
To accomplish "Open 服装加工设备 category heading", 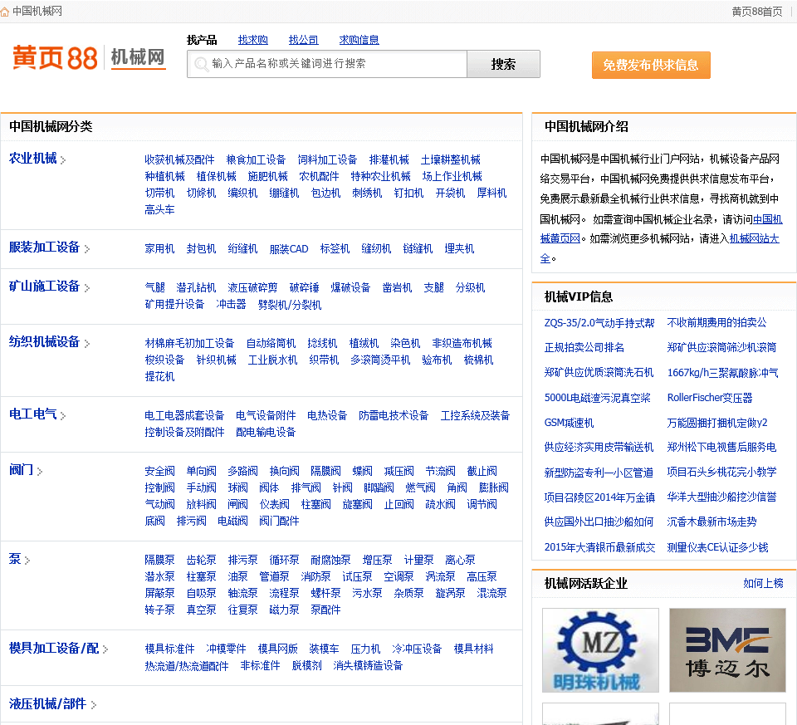I will pyautogui.click(x=45, y=247).
